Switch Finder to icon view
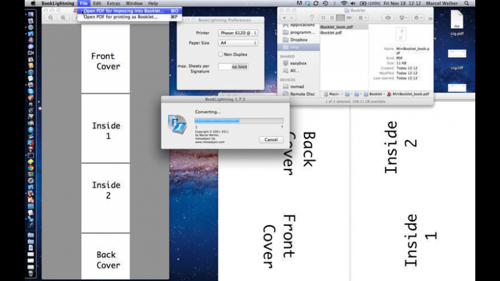Viewport: 500px width, 281px height. (324, 18)
